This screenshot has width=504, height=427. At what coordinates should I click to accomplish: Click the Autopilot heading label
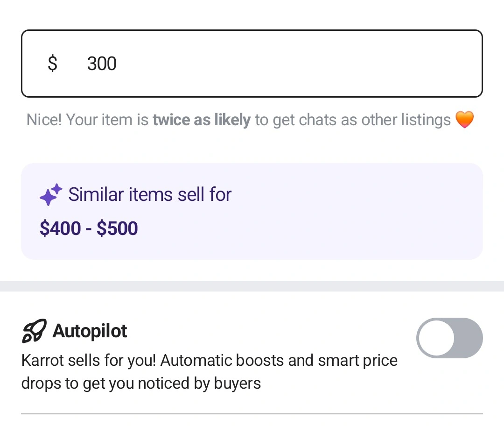[90, 331]
